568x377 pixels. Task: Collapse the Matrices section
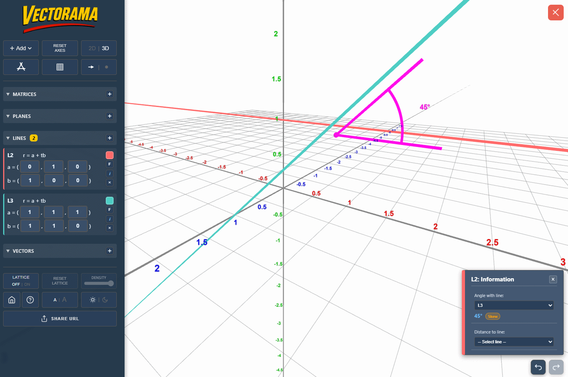click(8, 94)
